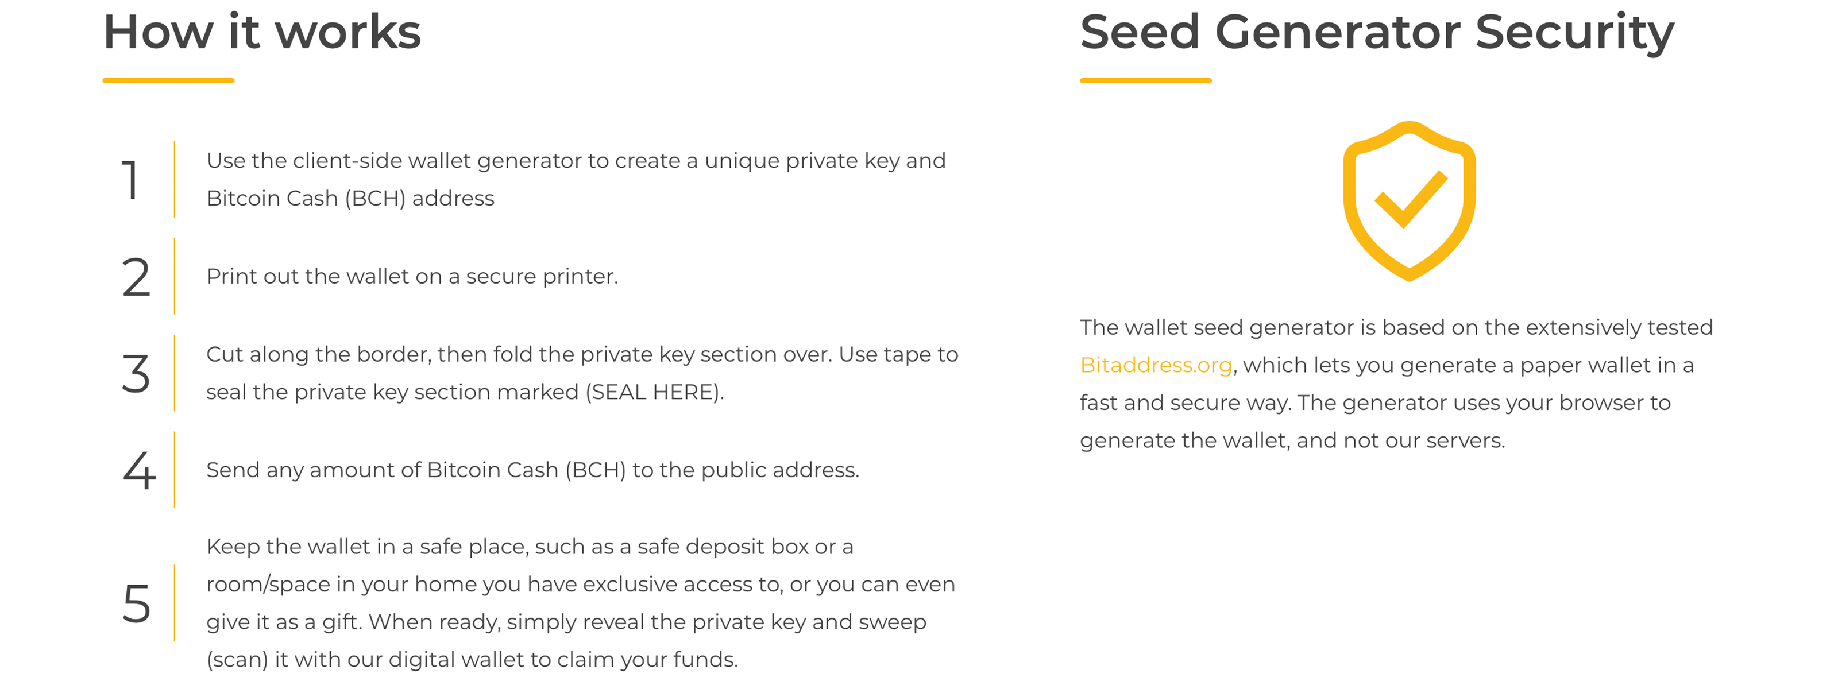Click the "Seed Generator Security" heading

(x=1376, y=33)
